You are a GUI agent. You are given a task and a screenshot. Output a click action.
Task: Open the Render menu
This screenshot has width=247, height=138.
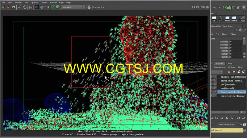tap(18, 2)
